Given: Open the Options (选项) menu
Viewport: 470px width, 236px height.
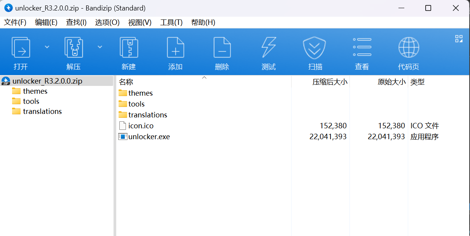Looking at the screenshot, I should pos(107,23).
